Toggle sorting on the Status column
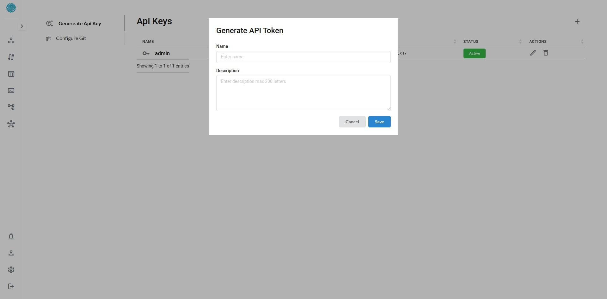607x299 pixels. pos(520,41)
